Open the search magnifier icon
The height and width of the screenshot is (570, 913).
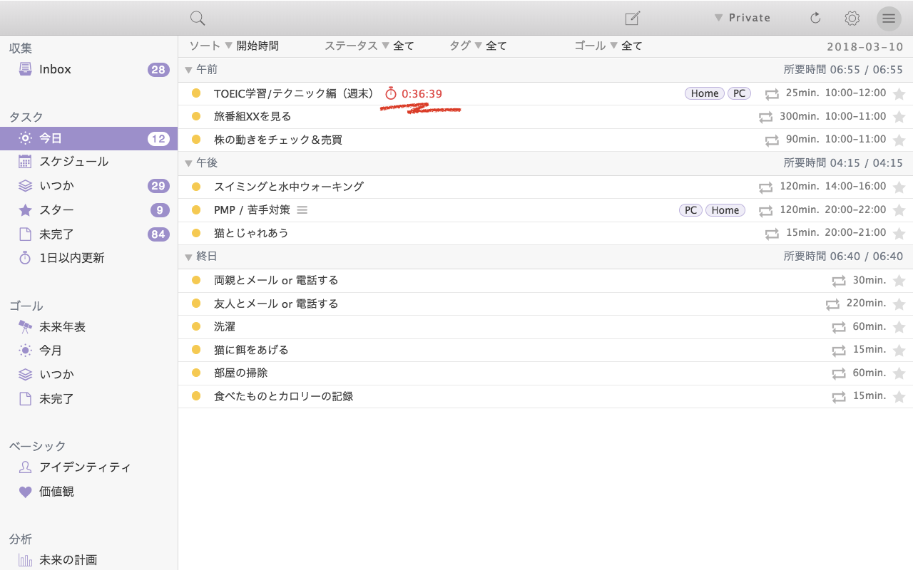198,19
